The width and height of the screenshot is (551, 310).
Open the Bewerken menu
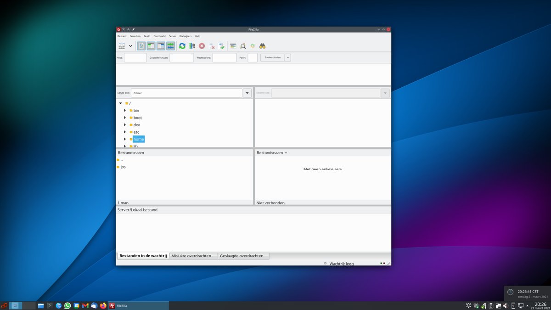[135, 36]
